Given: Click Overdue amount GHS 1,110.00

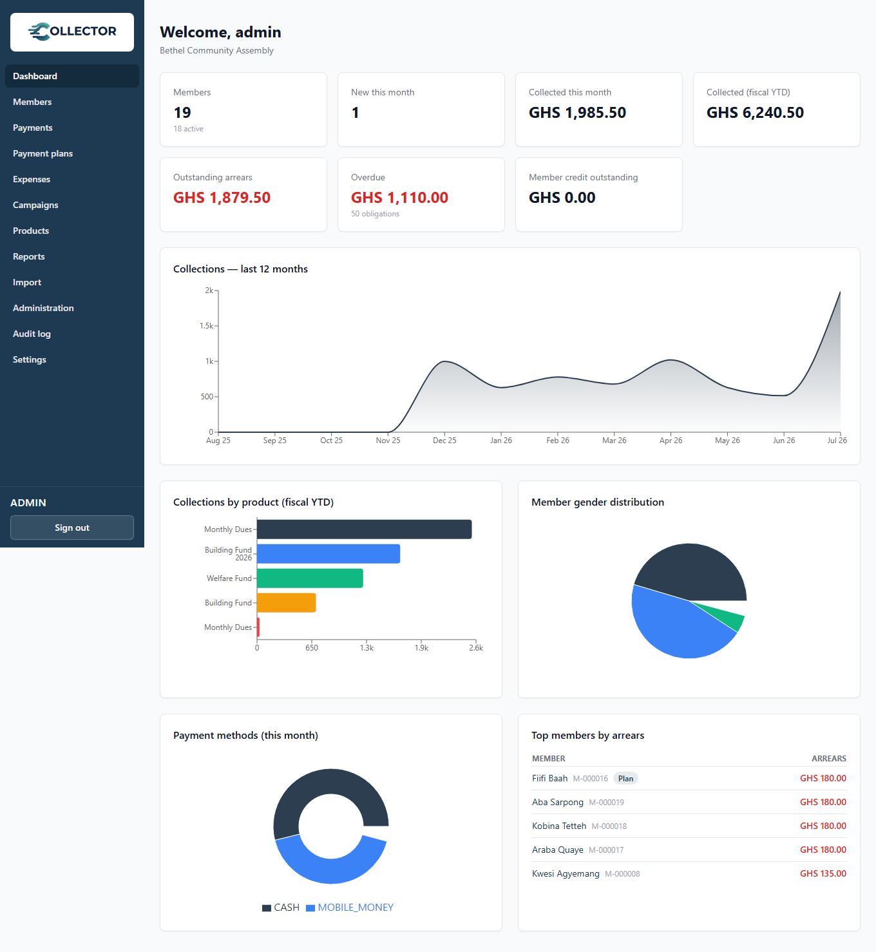Looking at the screenshot, I should pos(399,198).
